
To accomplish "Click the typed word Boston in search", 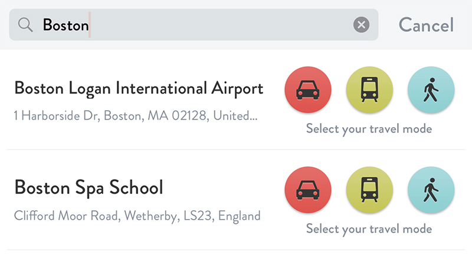I will point(66,25).
